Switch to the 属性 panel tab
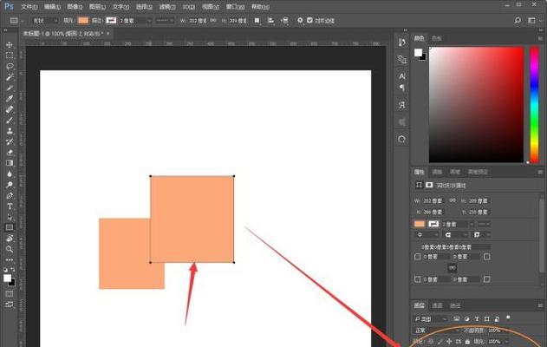This screenshot has width=547, height=347. 419,172
